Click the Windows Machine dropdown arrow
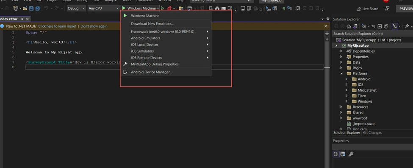This screenshot has height=168, width=413. point(158,8)
